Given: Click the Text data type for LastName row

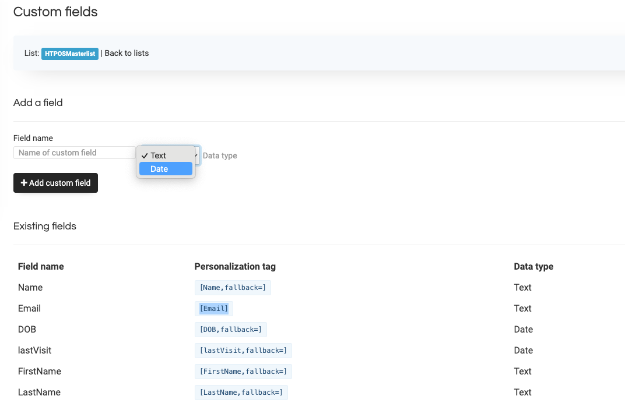Looking at the screenshot, I should 522,393.
